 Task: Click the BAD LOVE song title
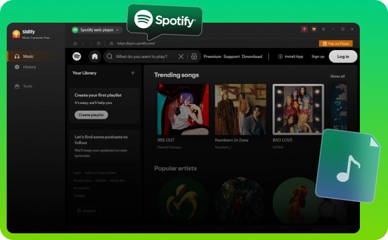(282, 140)
